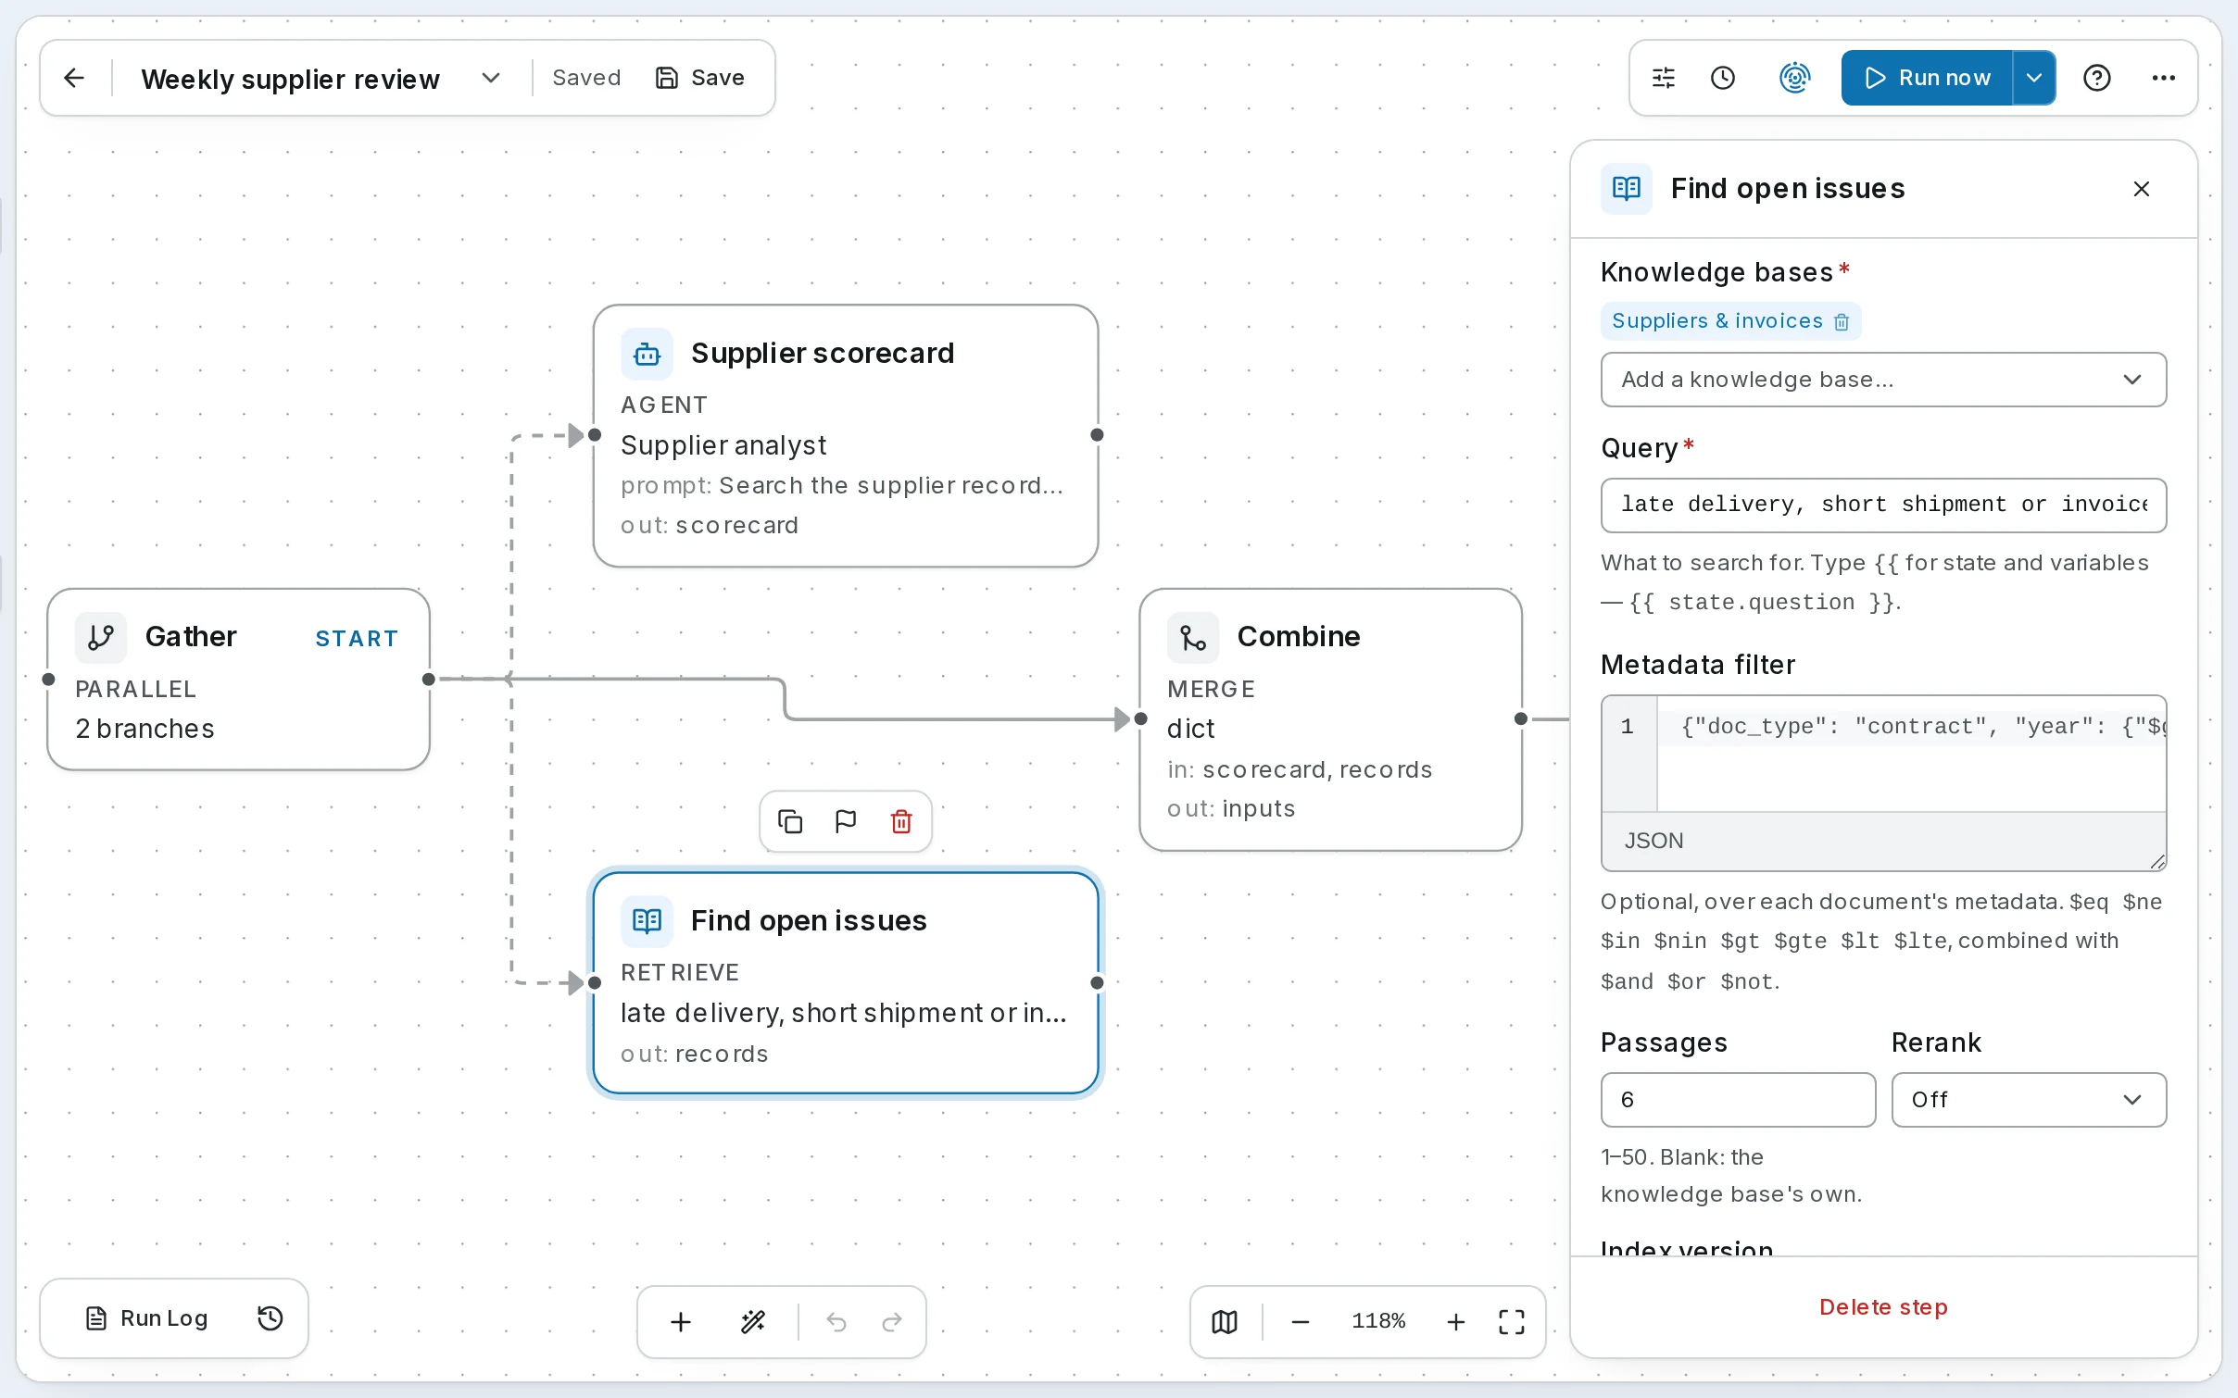Select the Supplier scorecard node
The image size is (2238, 1398).
[x=846, y=436]
